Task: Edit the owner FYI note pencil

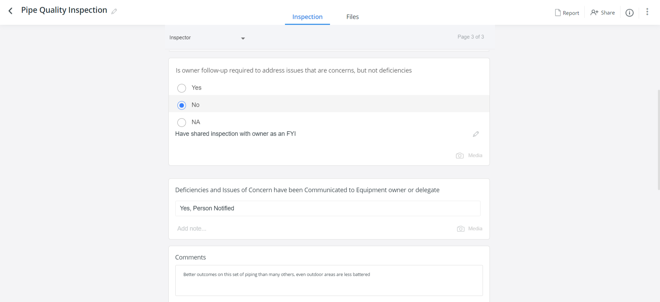Action: point(476,134)
